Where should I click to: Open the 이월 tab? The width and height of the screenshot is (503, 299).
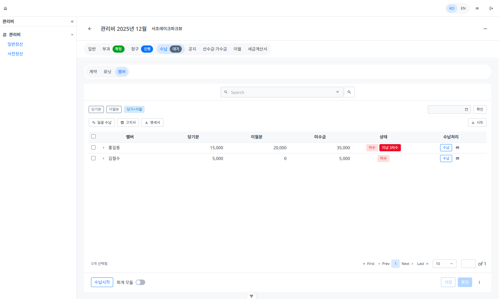pyautogui.click(x=237, y=49)
